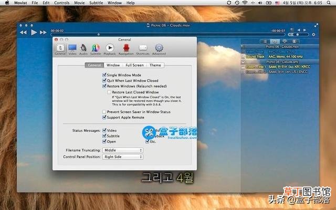Open the Window menu
Viewport: 336px width, 210px height.
[114, 3]
